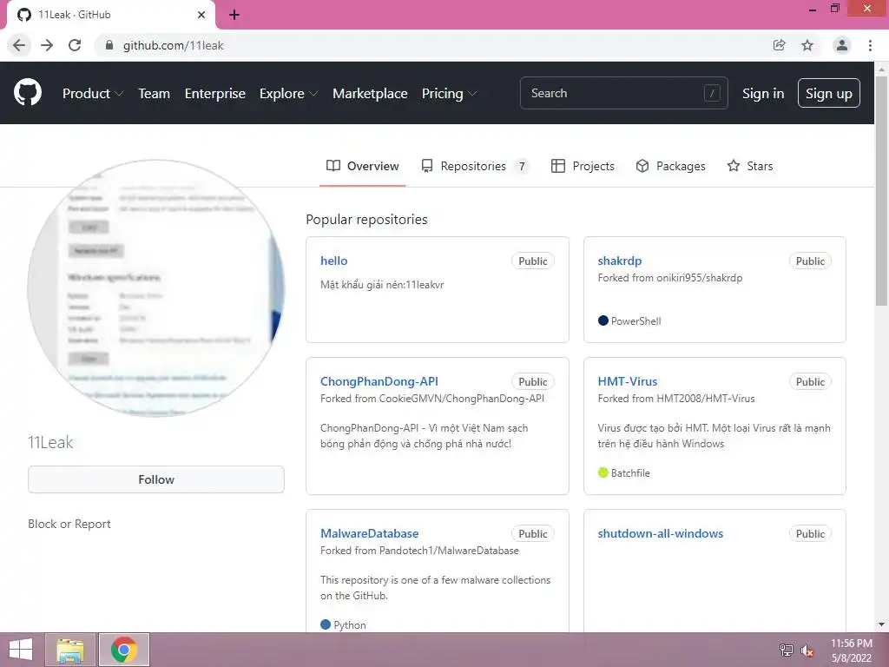This screenshot has height=667, width=889.
Task: Go back using the browser back arrow
Action: coord(19,45)
